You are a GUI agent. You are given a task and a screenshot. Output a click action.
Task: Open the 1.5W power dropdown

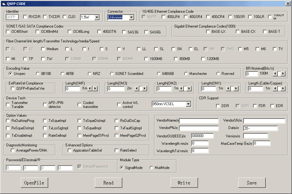97,17
